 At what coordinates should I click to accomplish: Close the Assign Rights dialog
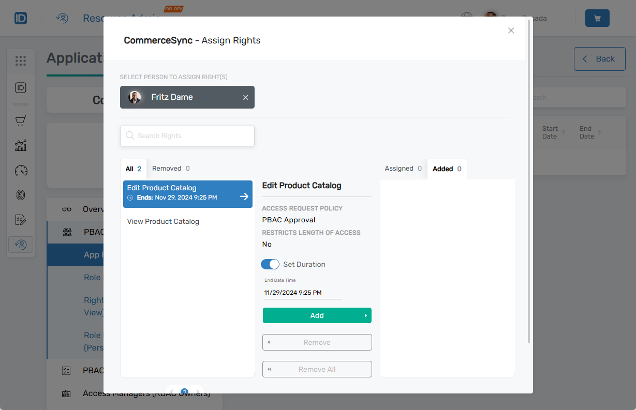pyautogui.click(x=511, y=31)
